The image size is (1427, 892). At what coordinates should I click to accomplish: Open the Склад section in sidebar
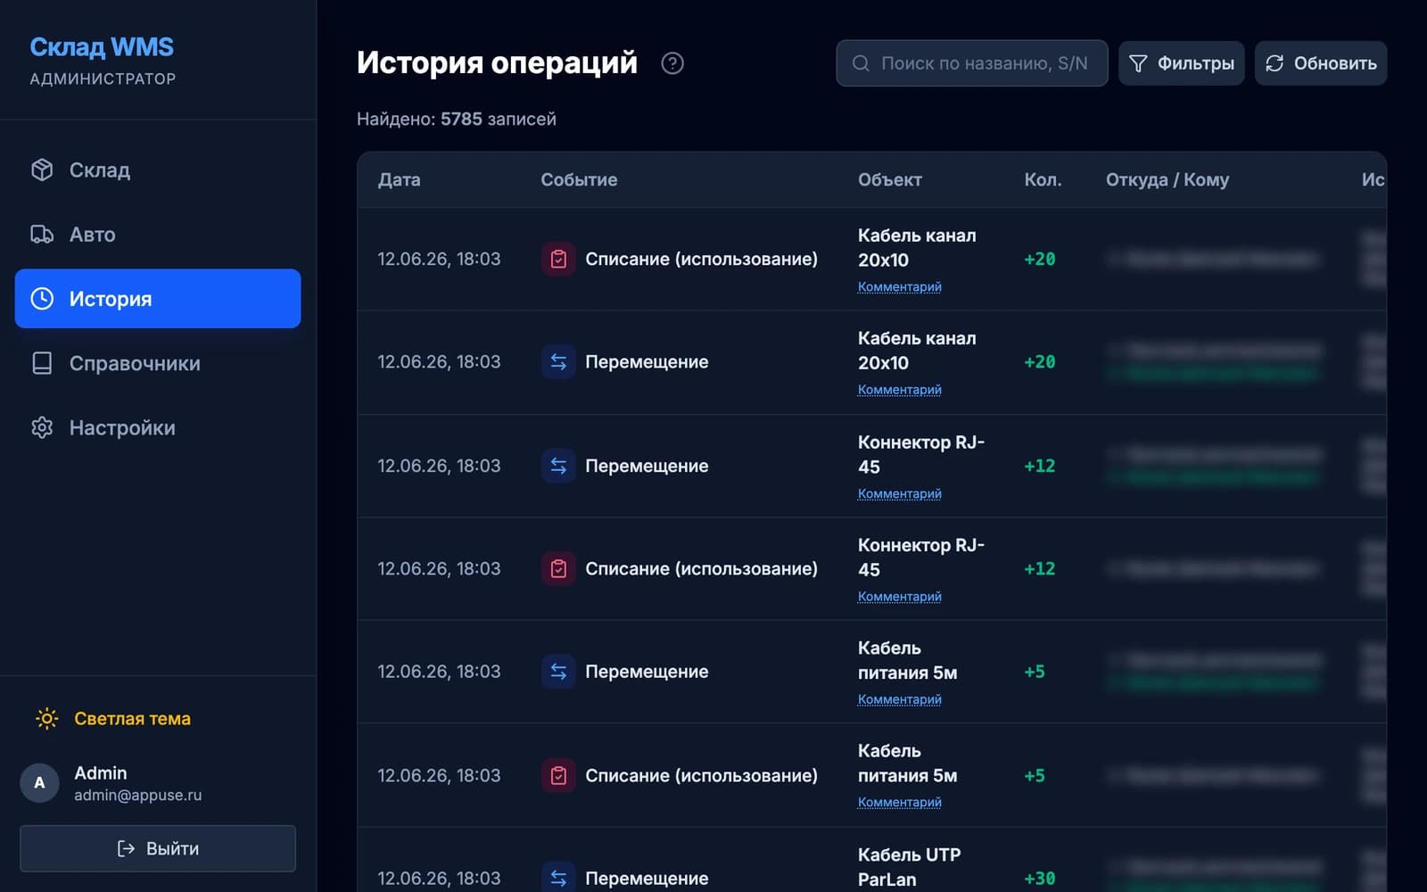158,169
